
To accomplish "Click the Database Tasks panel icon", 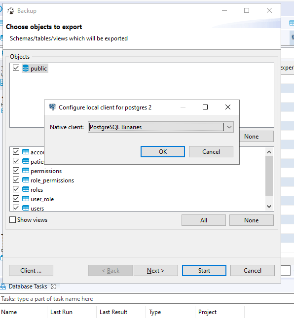I will pyautogui.click(x=3, y=286).
